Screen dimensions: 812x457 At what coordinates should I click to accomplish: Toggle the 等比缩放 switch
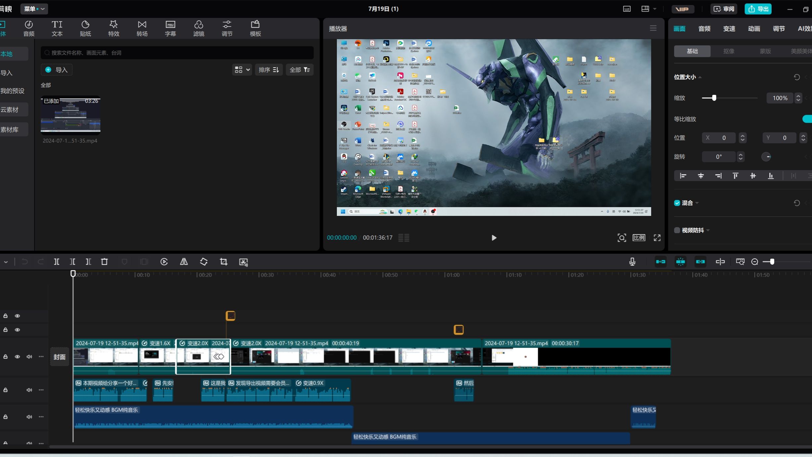click(x=808, y=119)
